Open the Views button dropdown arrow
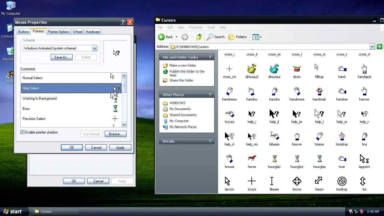384x216 pixels. pos(261,37)
